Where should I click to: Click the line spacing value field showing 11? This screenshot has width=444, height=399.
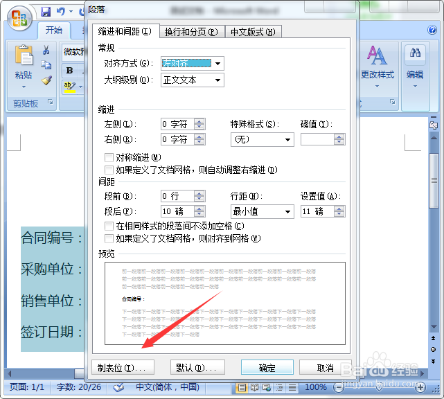point(317,211)
